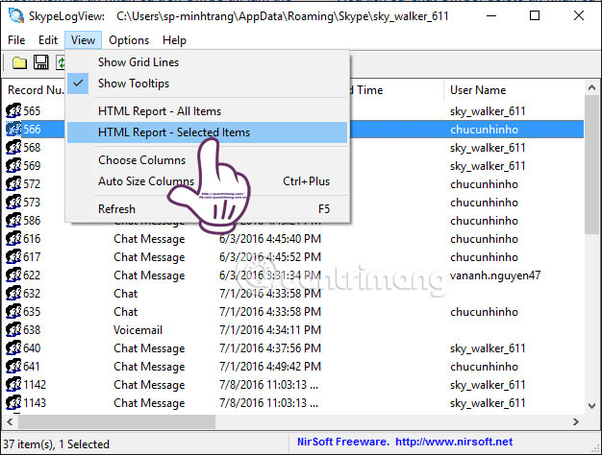
Task: Select record 617 icon
Action: [13, 257]
